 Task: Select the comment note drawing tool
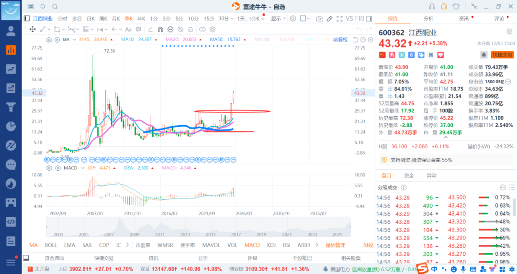(138, 29)
